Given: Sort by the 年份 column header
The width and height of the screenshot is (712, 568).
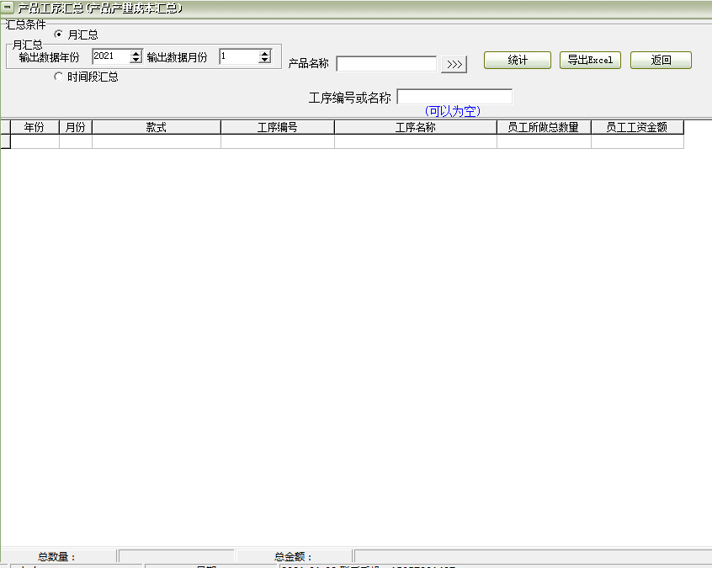Looking at the screenshot, I should pos(35,127).
